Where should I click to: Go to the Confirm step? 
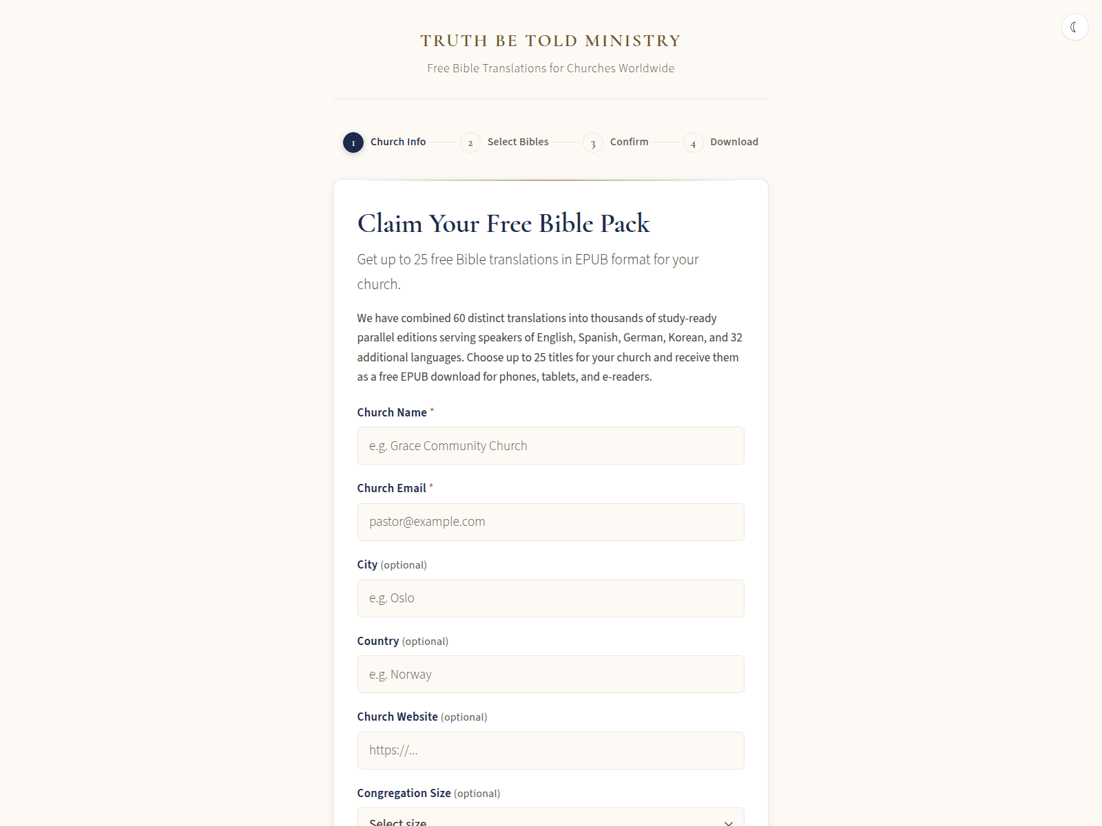629,142
